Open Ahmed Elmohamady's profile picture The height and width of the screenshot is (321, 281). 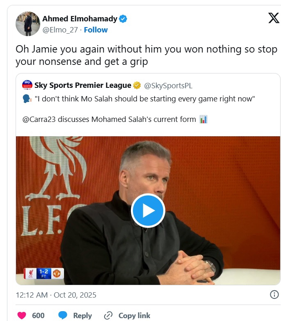coord(27,24)
